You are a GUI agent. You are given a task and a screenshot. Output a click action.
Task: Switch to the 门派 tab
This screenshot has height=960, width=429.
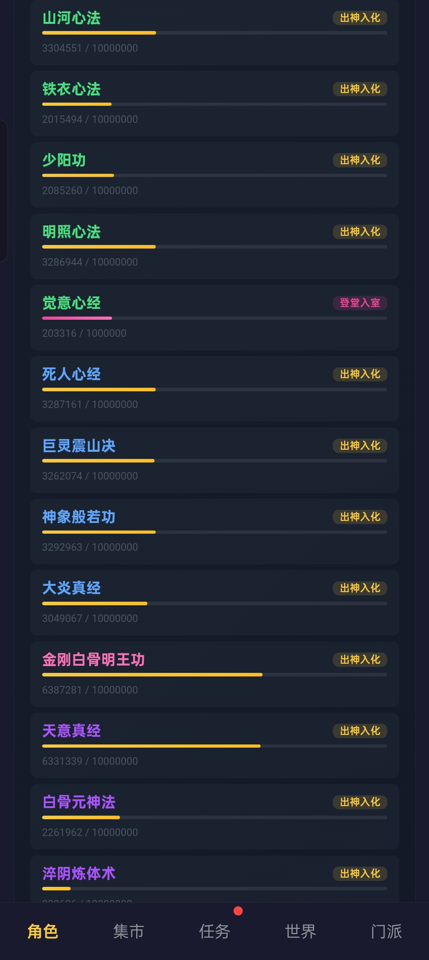point(386,931)
